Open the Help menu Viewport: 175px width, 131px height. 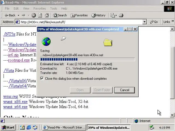(x=64, y=8)
